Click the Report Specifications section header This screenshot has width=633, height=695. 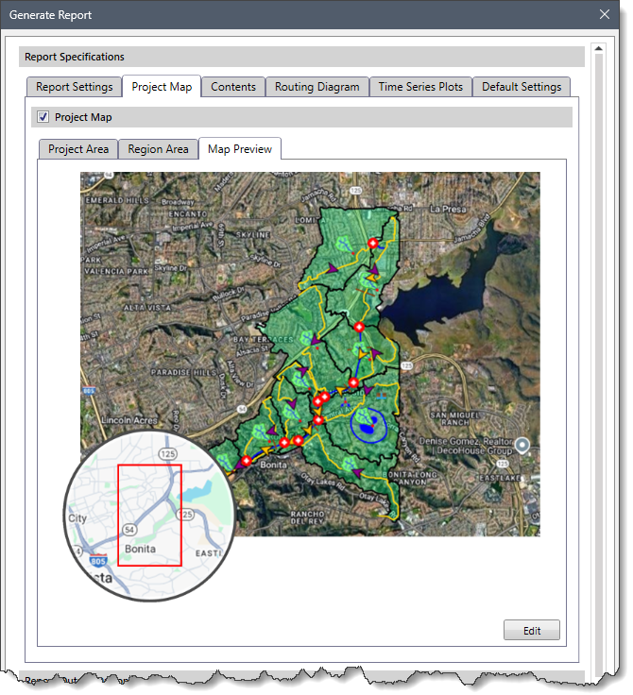[301, 57]
